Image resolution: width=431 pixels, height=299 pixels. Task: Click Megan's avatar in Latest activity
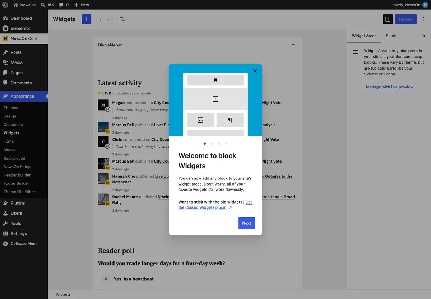coord(103,105)
